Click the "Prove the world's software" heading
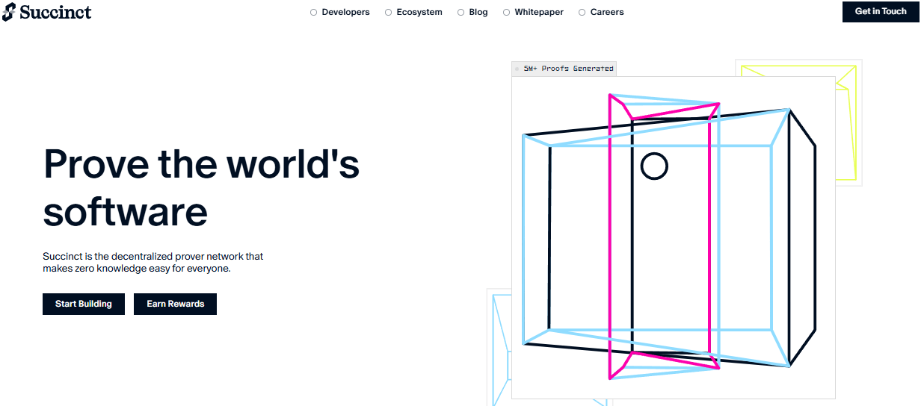 click(201, 187)
